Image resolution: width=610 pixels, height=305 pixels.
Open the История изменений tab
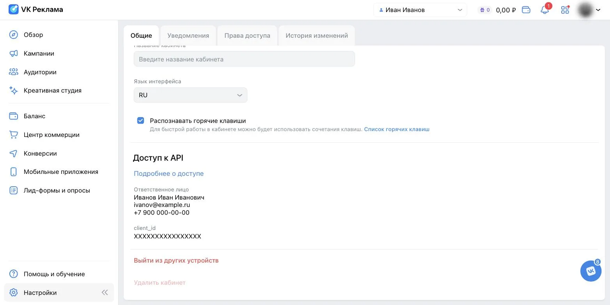(317, 35)
